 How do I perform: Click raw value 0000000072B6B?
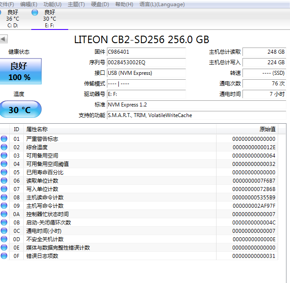[x=254, y=189]
